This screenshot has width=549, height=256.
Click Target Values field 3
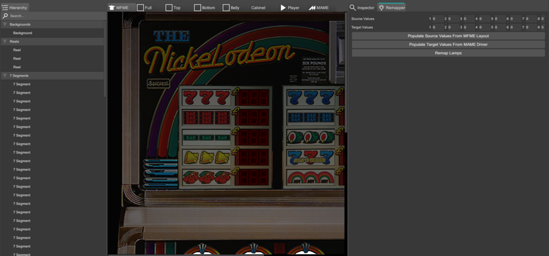(469, 27)
